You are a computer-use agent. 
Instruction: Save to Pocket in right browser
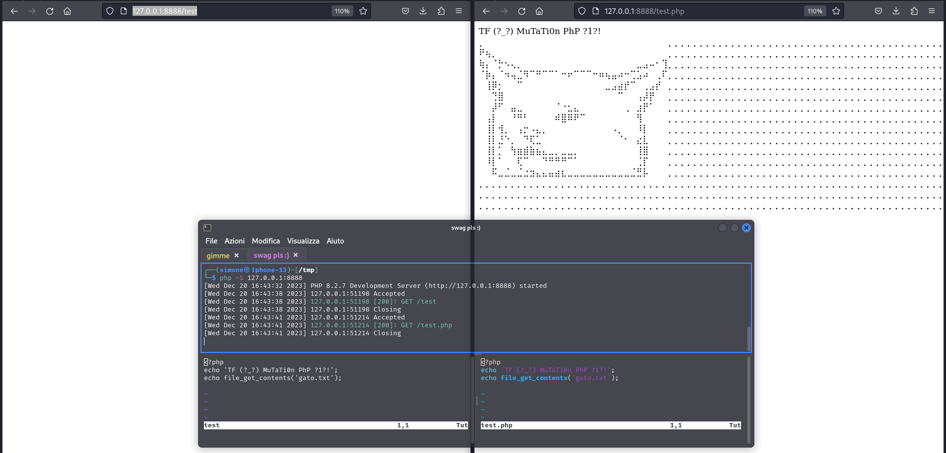[x=878, y=11]
